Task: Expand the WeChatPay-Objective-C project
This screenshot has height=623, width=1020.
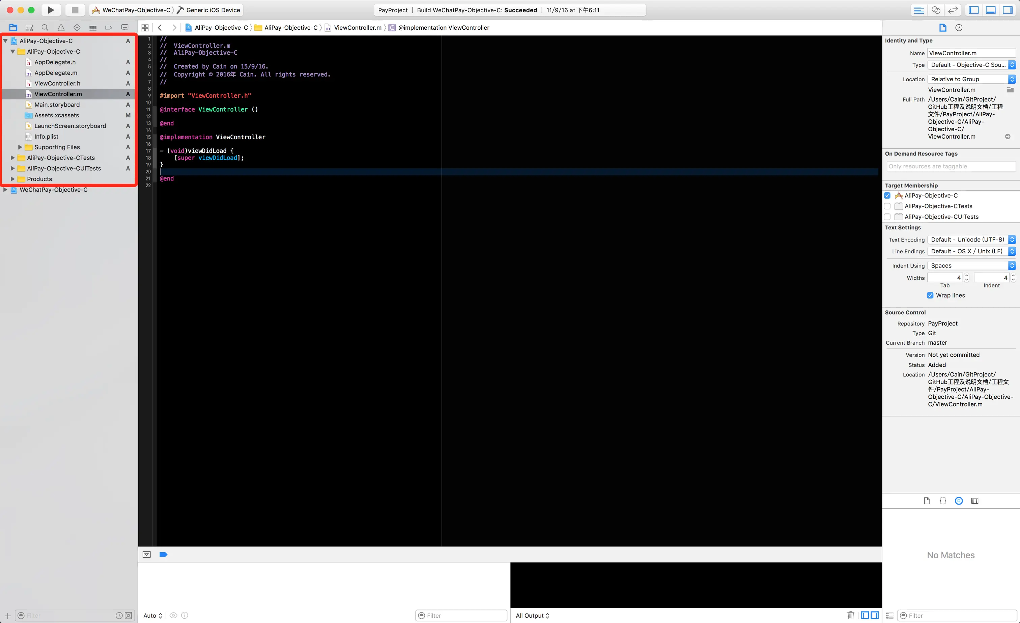Action: point(5,190)
